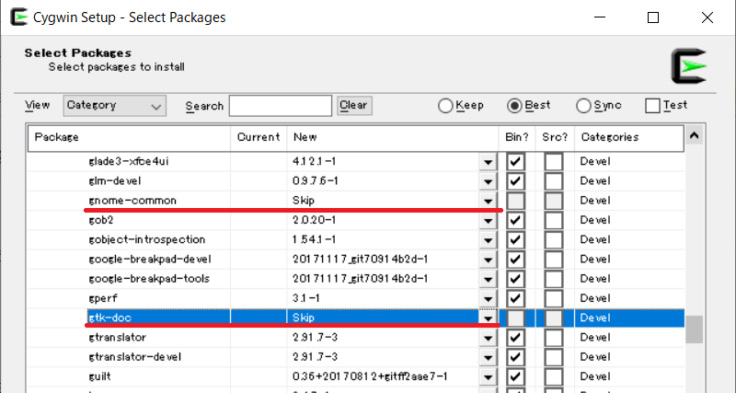Open version dropdown for gnome-common
The image size is (736, 393).
click(x=489, y=201)
